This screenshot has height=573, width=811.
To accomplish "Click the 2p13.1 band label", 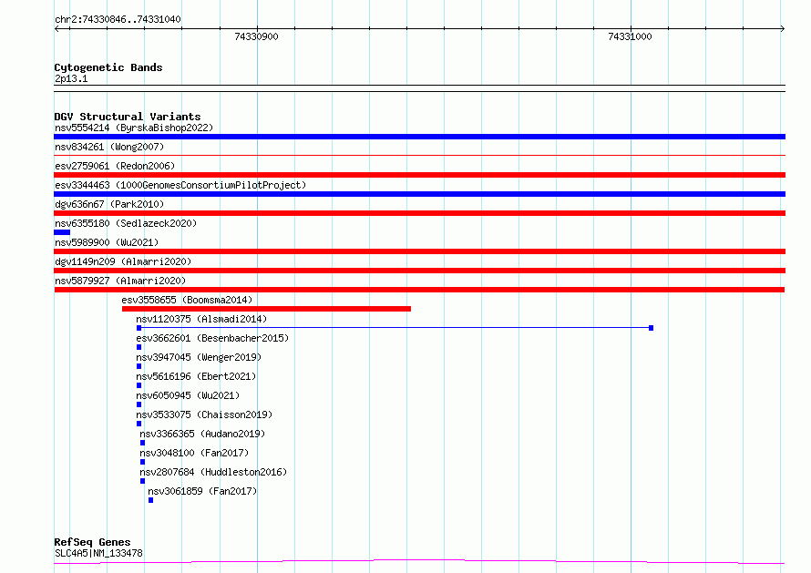I will point(71,78).
